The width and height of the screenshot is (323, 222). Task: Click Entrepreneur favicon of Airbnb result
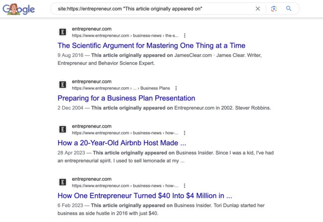[63, 129]
